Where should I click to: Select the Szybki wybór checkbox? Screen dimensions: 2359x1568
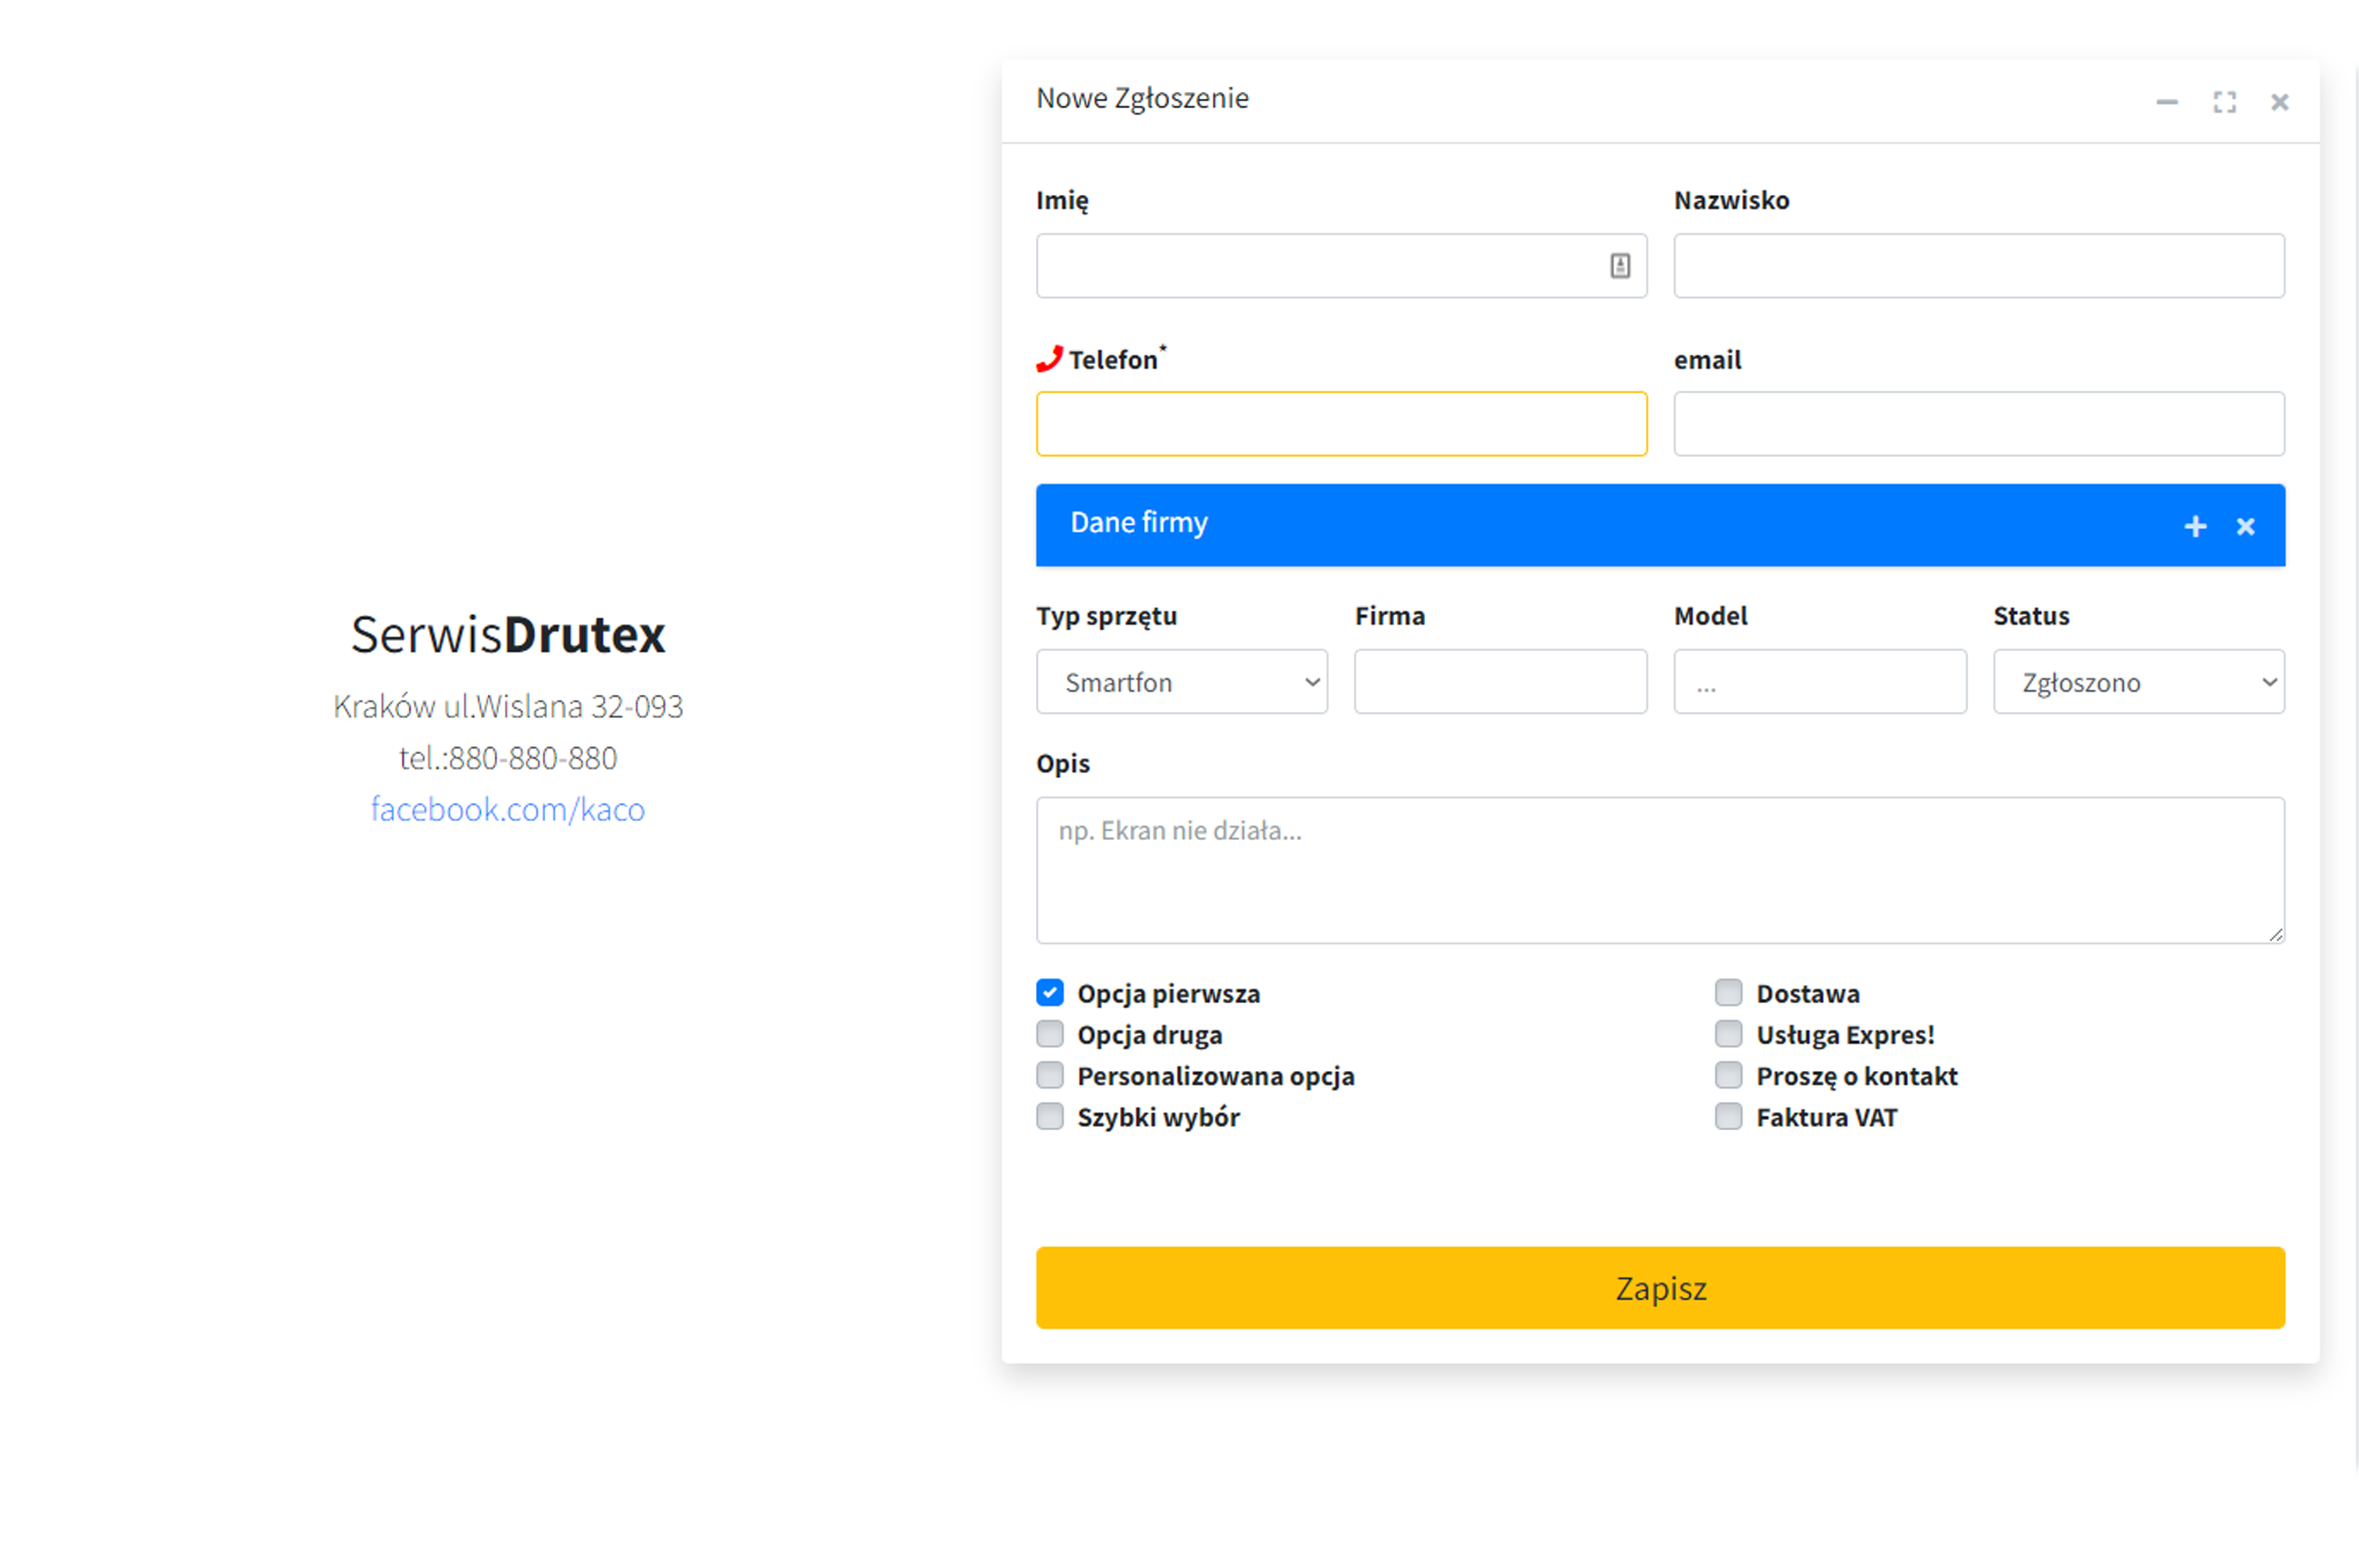[x=1050, y=1116]
